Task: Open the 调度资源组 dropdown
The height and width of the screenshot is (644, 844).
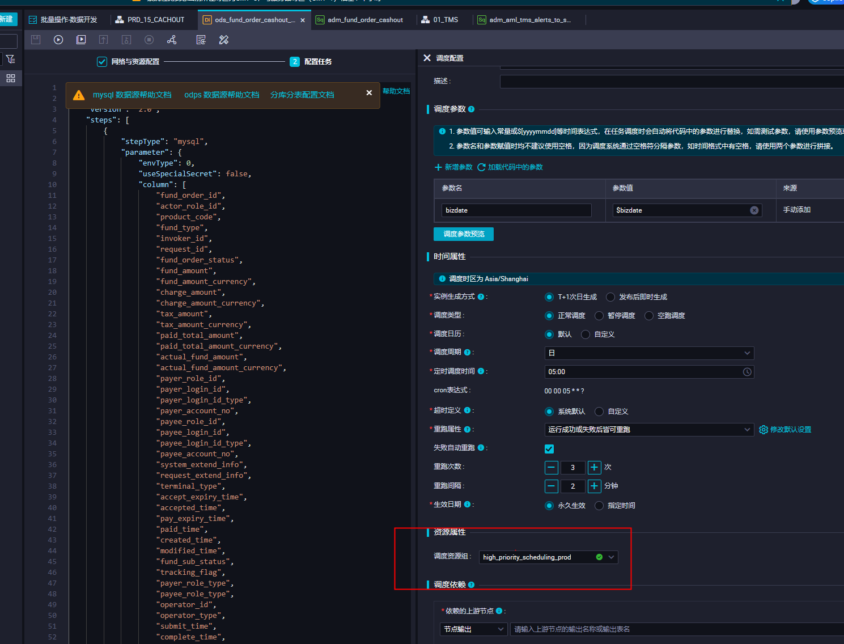Action: (x=548, y=557)
